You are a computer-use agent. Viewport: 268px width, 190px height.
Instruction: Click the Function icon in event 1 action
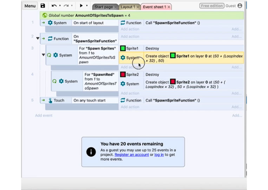123,23
